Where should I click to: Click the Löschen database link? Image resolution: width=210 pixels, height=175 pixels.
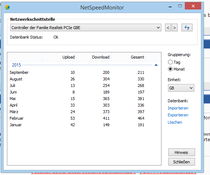coord(175,122)
